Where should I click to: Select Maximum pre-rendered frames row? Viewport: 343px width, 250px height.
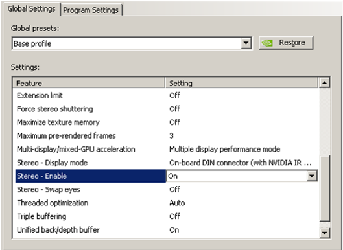tap(166, 136)
